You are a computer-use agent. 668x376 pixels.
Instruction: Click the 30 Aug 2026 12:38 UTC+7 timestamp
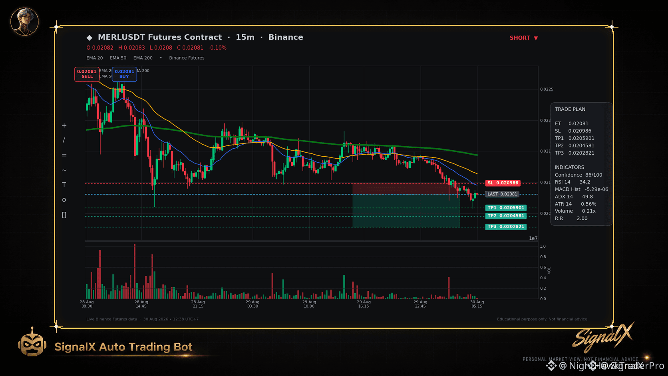pos(171,319)
